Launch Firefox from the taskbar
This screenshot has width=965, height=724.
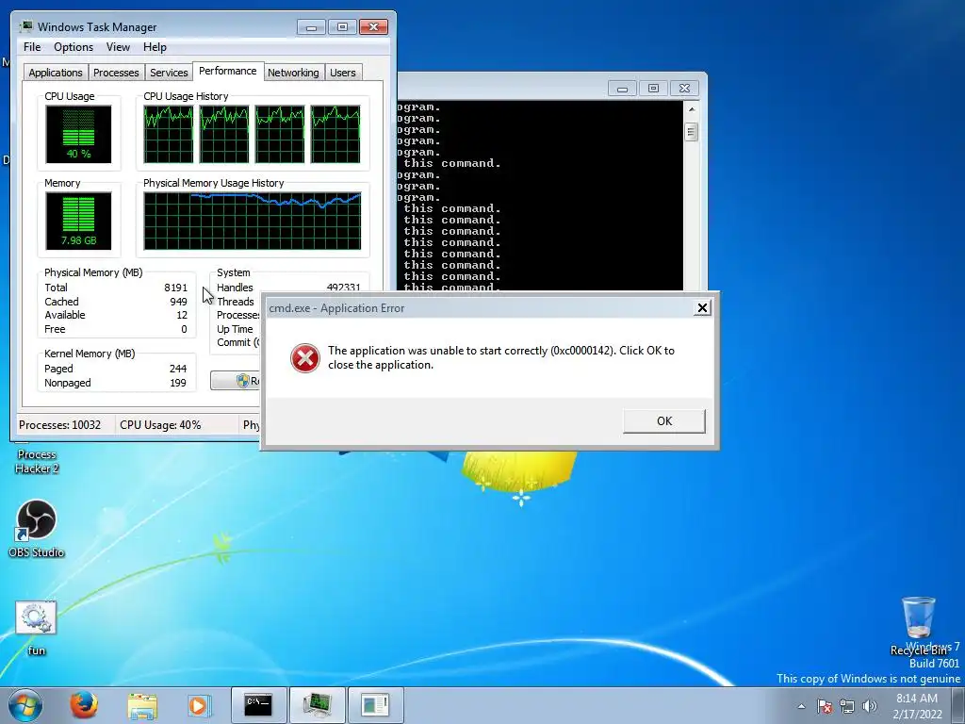point(83,705)
